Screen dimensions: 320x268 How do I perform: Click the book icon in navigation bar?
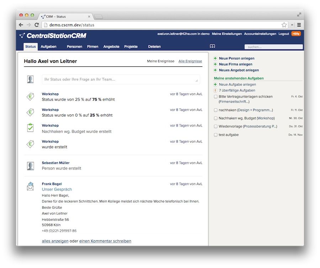[212, 46]
